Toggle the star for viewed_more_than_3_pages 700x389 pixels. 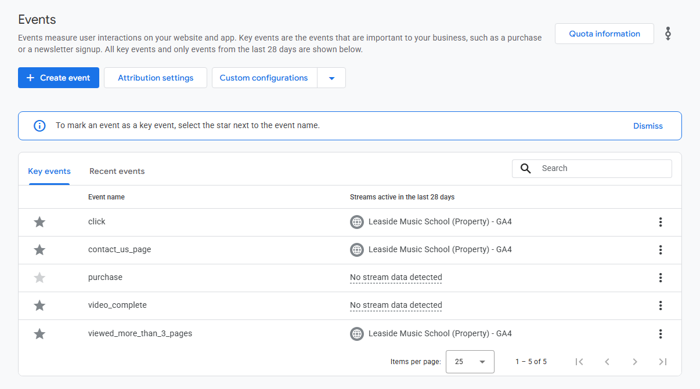point(39,334)
